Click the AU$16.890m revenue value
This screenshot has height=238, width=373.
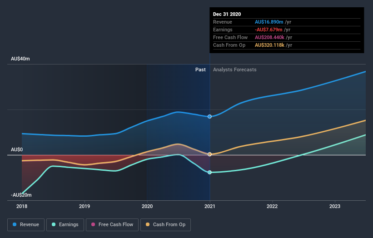[269, 22]
